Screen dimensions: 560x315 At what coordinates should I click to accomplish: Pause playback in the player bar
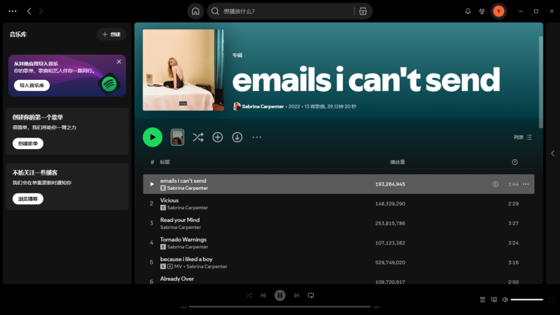click(279, 296)
